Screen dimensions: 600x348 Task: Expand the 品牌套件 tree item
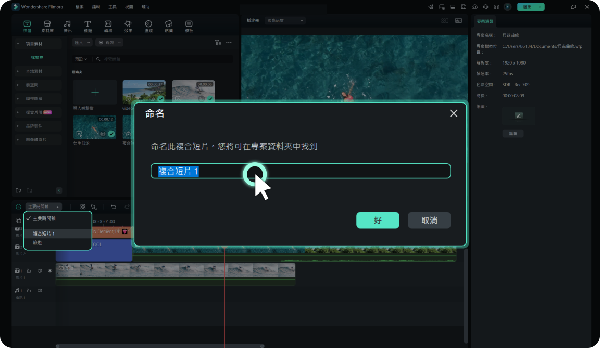point(18,126)
